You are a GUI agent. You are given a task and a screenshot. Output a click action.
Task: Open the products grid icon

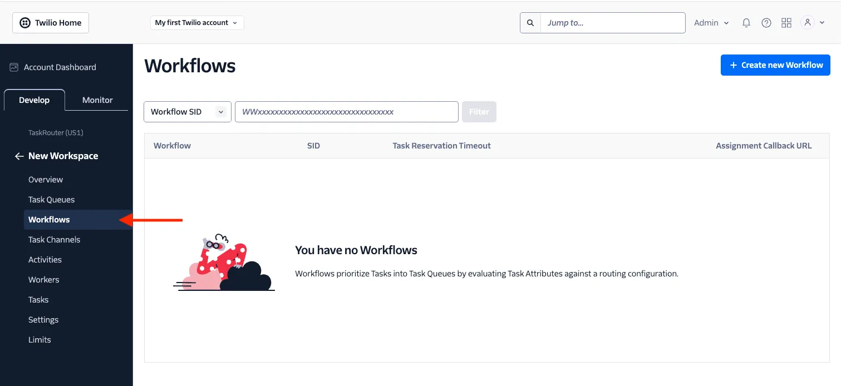click(x=786, y=23)
